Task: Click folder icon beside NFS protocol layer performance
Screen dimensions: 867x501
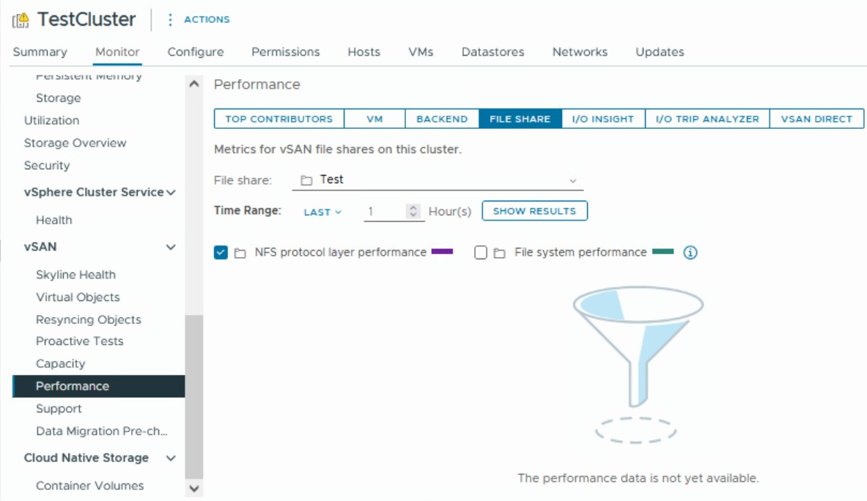Action: click(x=240, y=253)
